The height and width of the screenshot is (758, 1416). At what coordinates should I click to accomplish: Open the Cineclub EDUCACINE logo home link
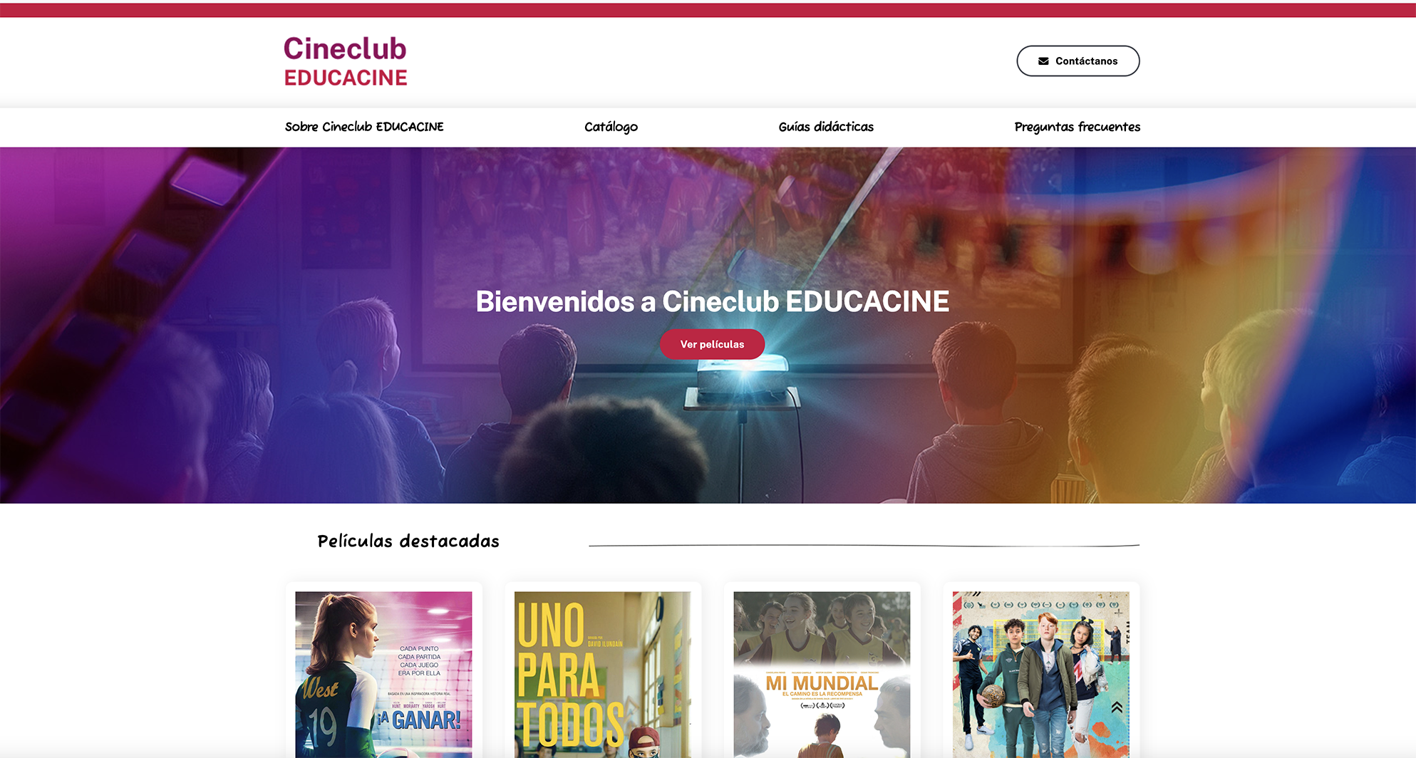click(x=346, y=61)
